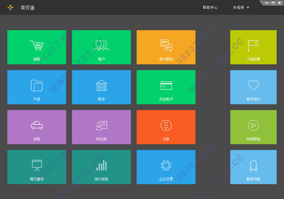Open the 了解百草 flag tile
The height and width of the screenshot is (199, 284).
253,47
